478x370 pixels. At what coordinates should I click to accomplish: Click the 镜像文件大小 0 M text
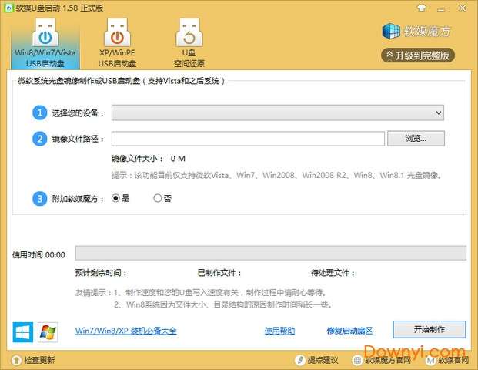tap(148, 159)
